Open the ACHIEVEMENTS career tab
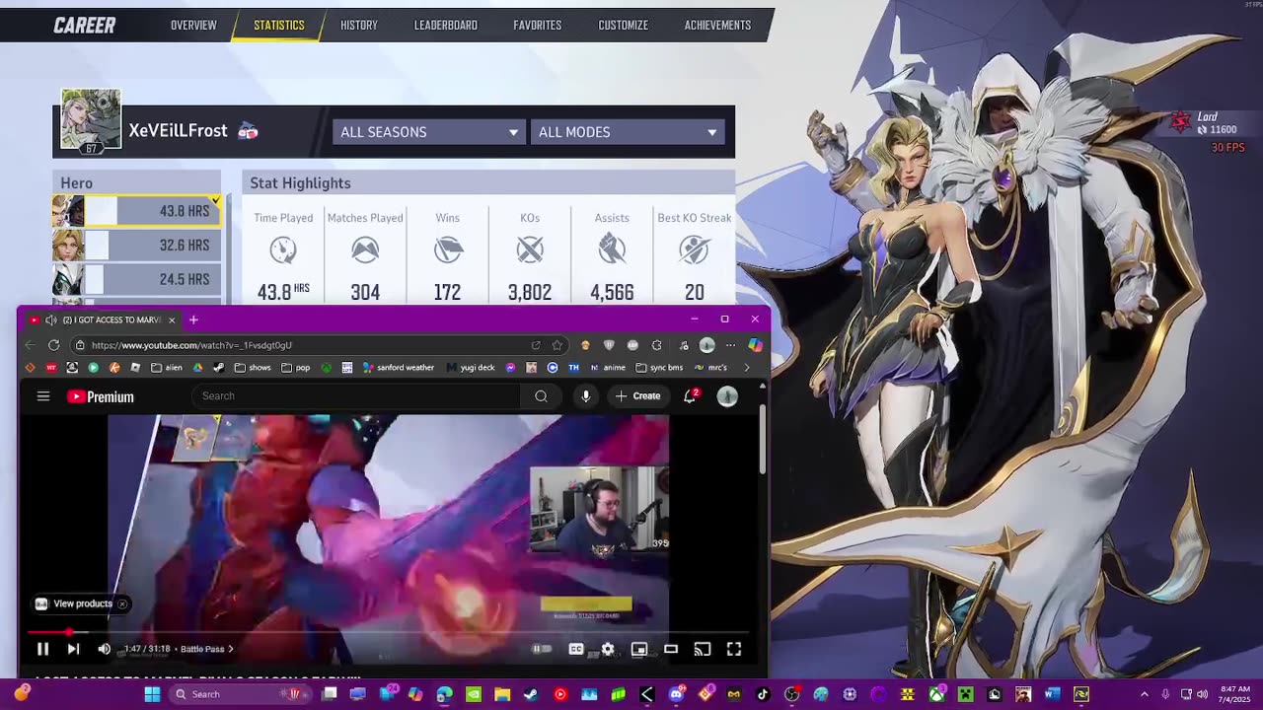 [x=717, y=25]
